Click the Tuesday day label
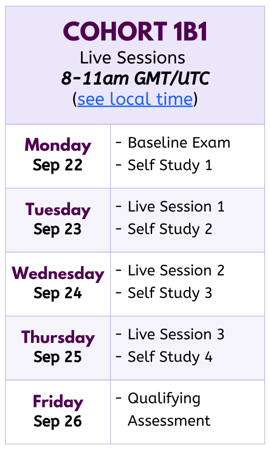 [58, 210]
